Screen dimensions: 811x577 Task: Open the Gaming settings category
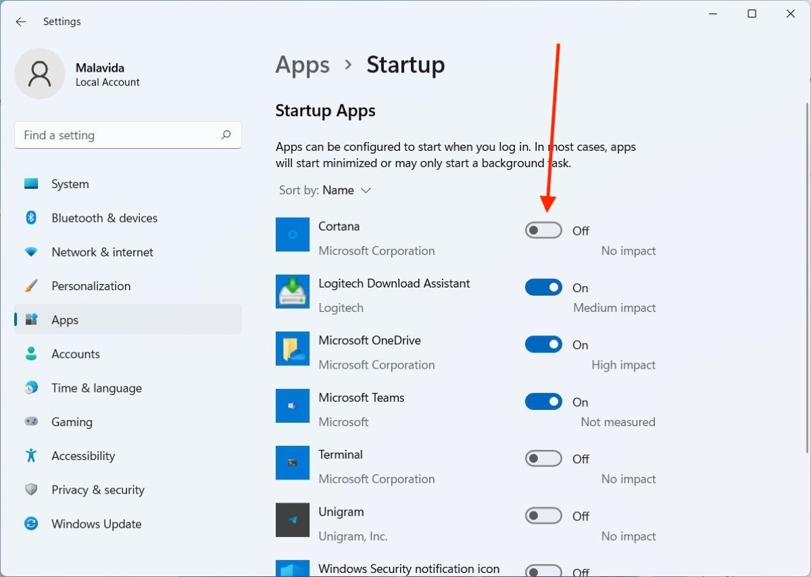point(72,422)
